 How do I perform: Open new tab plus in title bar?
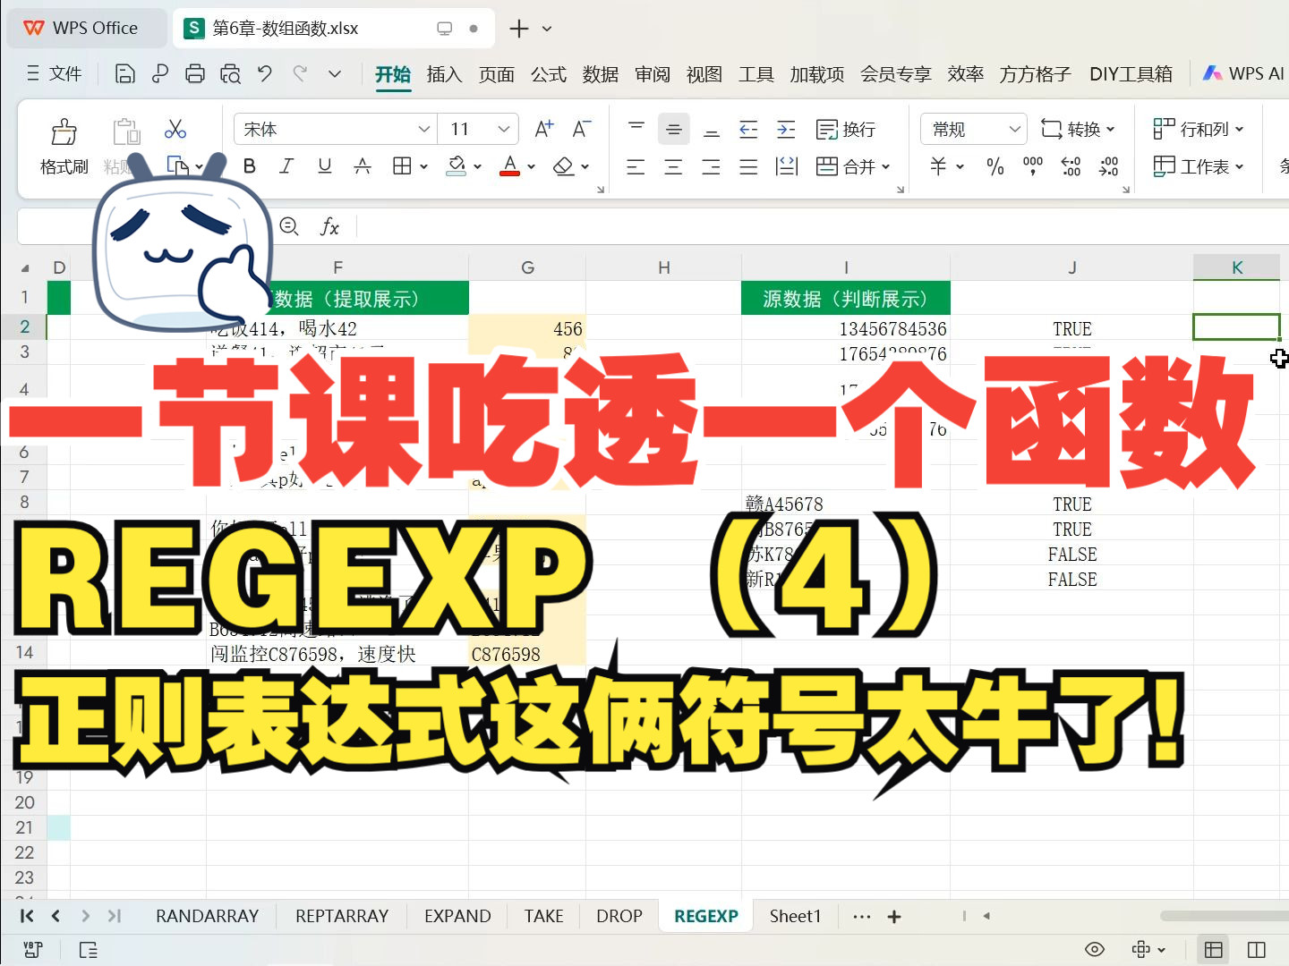[x=519, y=29]
